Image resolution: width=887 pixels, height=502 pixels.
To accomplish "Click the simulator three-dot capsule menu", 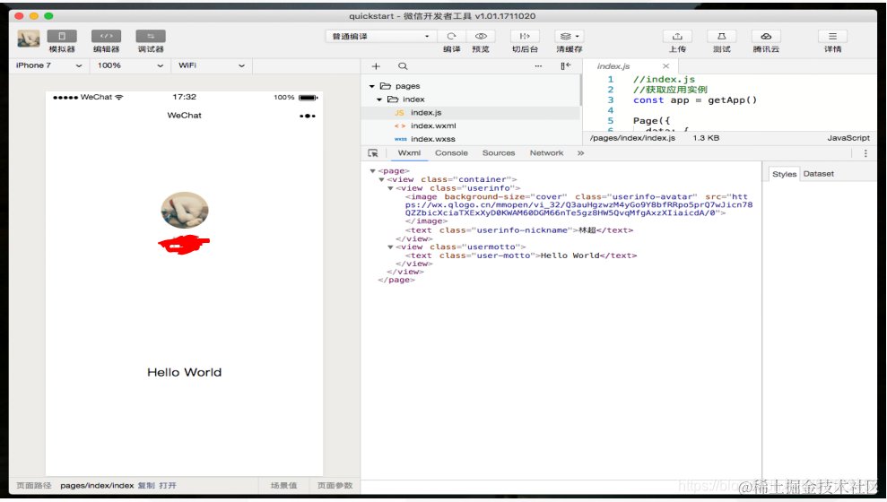I will tap(307, 116).
